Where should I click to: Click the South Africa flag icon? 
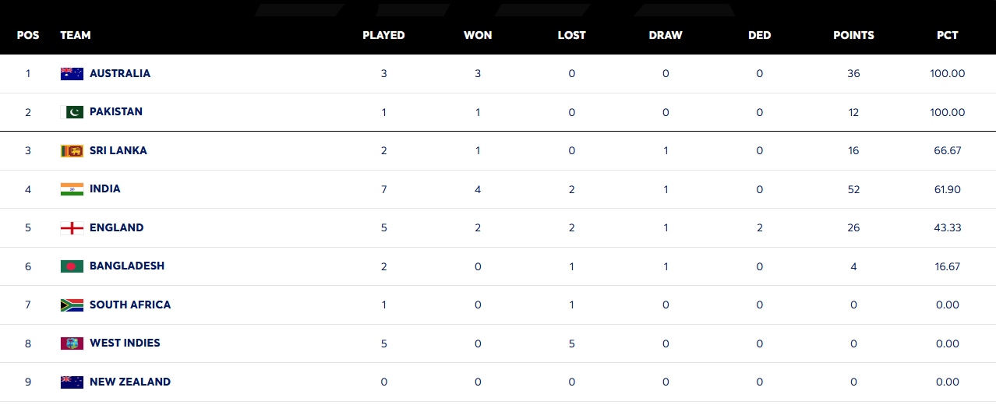[72, 305]
